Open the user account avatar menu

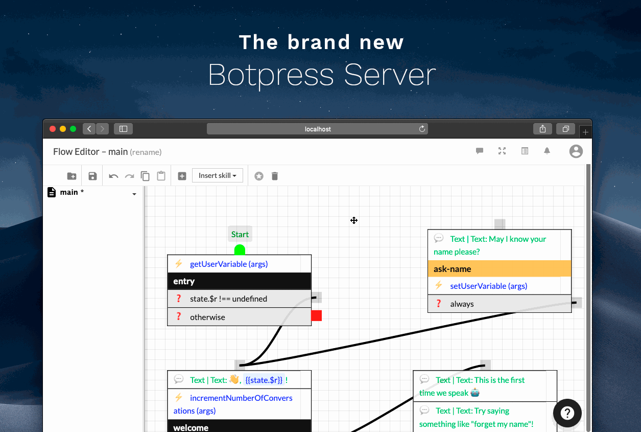coord(576,151)
